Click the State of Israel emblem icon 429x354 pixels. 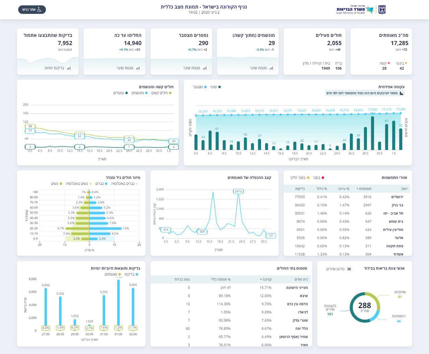pyautogui.click(x=382, y=9)
